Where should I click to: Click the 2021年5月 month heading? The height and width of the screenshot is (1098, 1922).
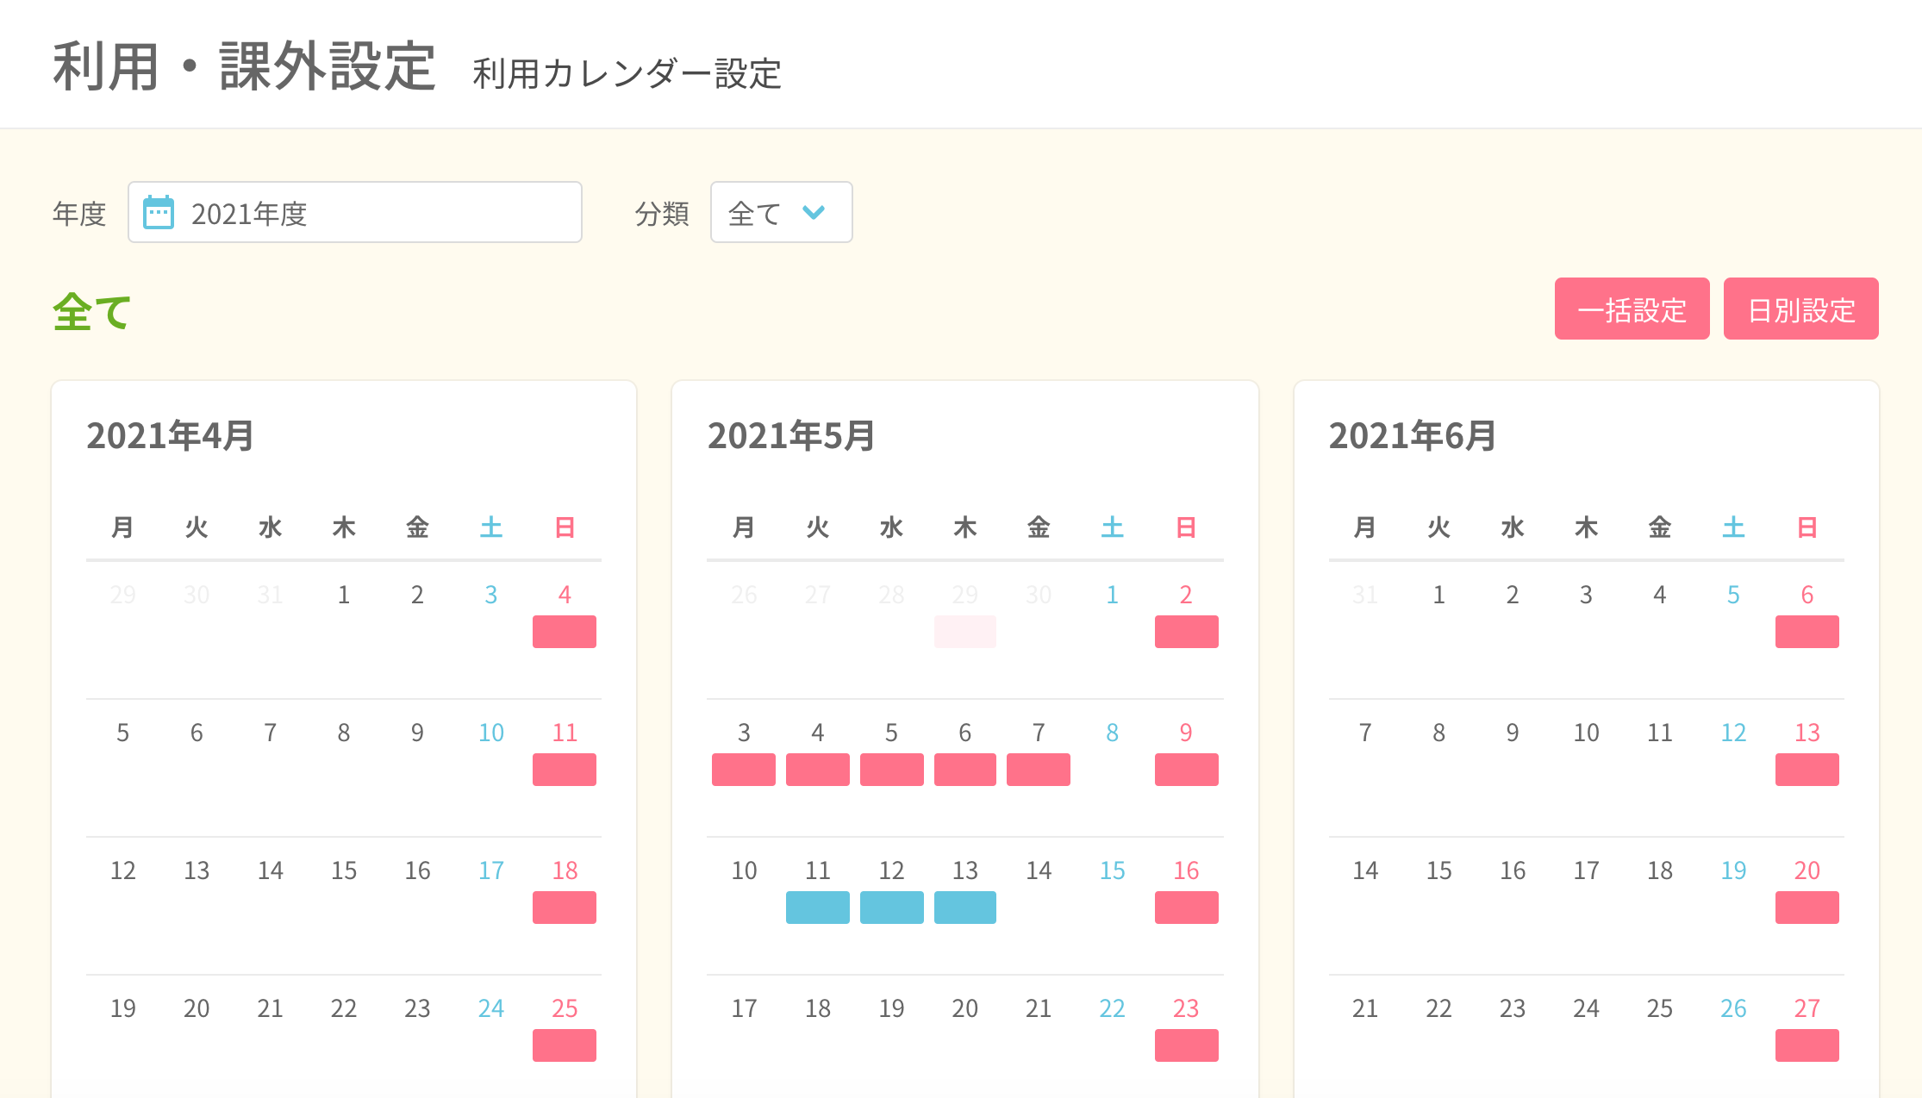791,435
